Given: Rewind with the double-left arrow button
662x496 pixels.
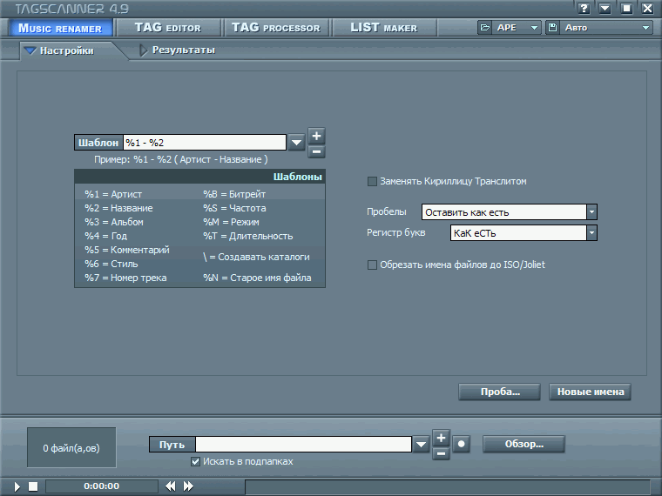Looking at the screenshot, I should [x=171, y=486].
